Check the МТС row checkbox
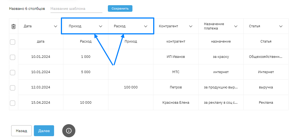The height and width of the screenshot is (140, 293). 13,72
